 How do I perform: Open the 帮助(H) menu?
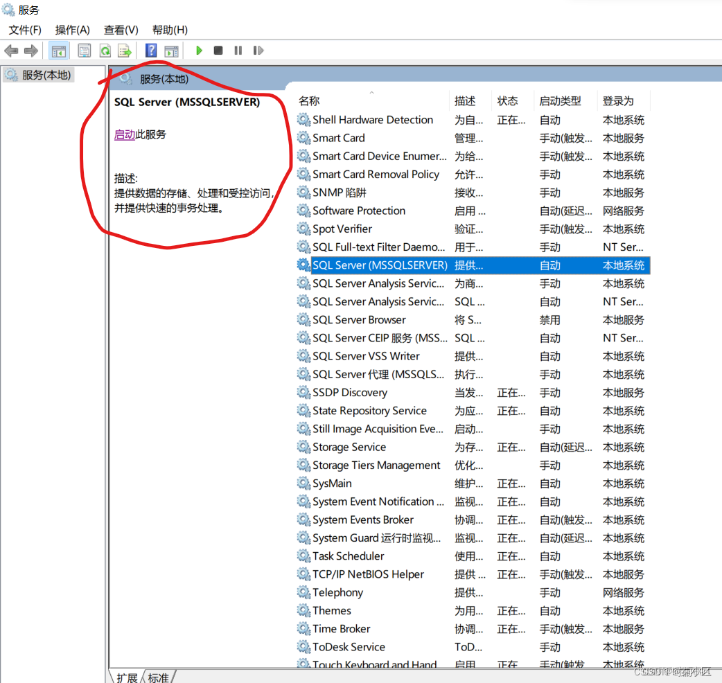(170, 30)
